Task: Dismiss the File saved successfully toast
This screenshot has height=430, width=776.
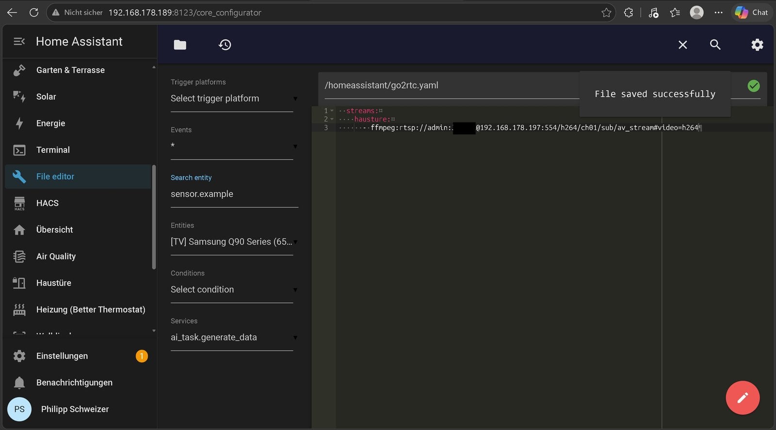Action: tap(655, 94)
